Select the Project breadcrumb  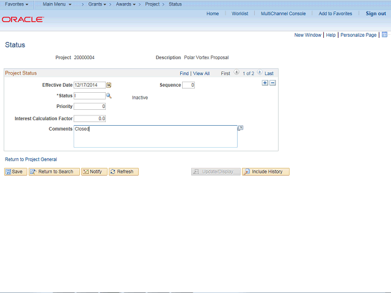[152, 4]
